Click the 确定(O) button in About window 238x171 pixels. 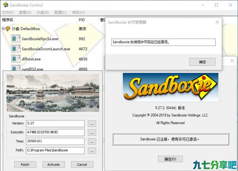[170, 159]
